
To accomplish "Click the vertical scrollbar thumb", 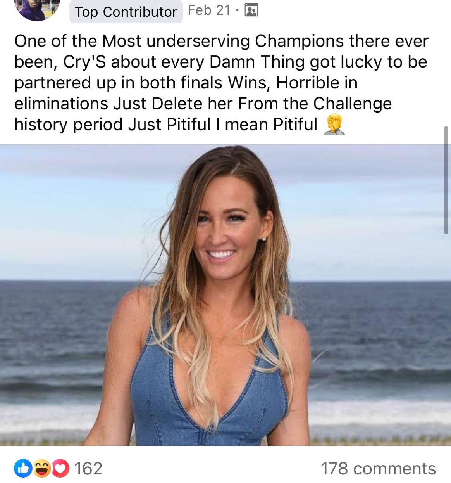I will click(446, 180).
